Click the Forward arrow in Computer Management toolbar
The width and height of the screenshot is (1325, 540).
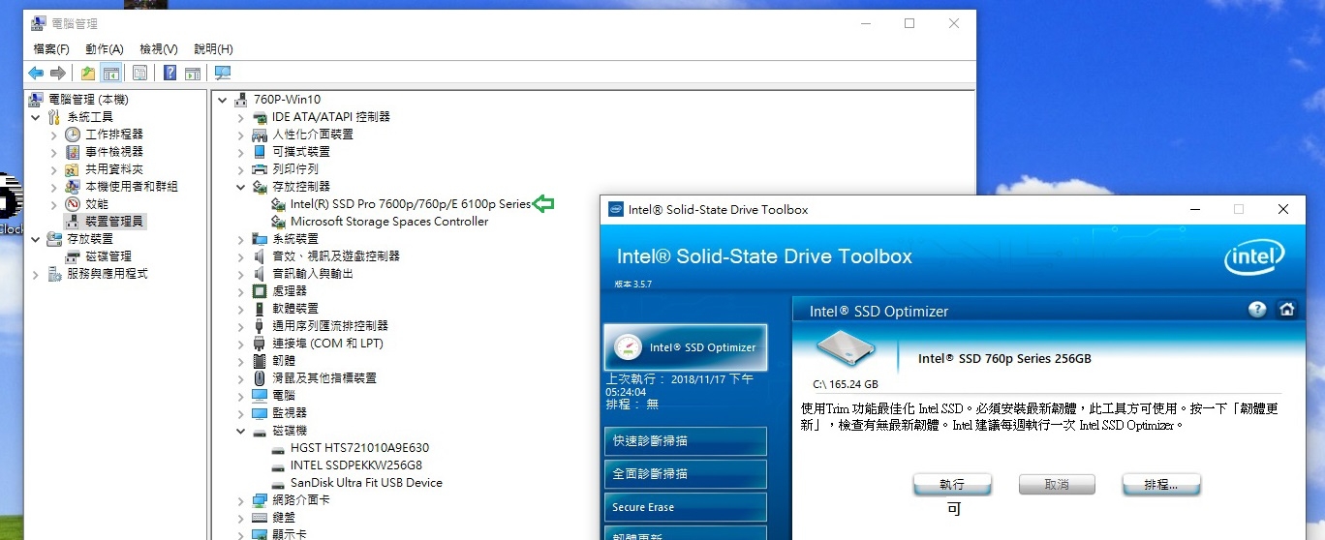click(58, 73)
